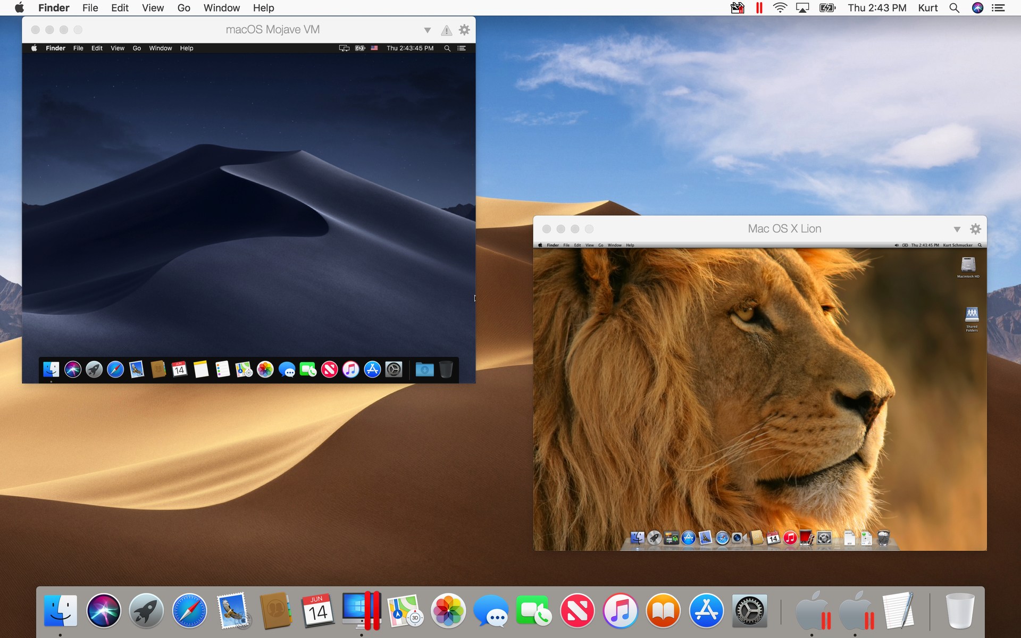Open Finder in the Mojave VM Dock
Image resolution: width=1021 pixels, height=638 pixels.
click(x=51, y=370)
